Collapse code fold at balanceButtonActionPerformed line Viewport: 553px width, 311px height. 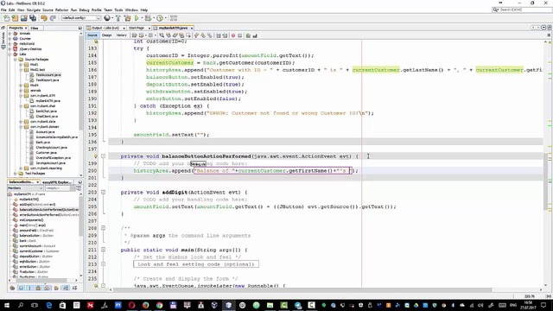tap(104, 156)
